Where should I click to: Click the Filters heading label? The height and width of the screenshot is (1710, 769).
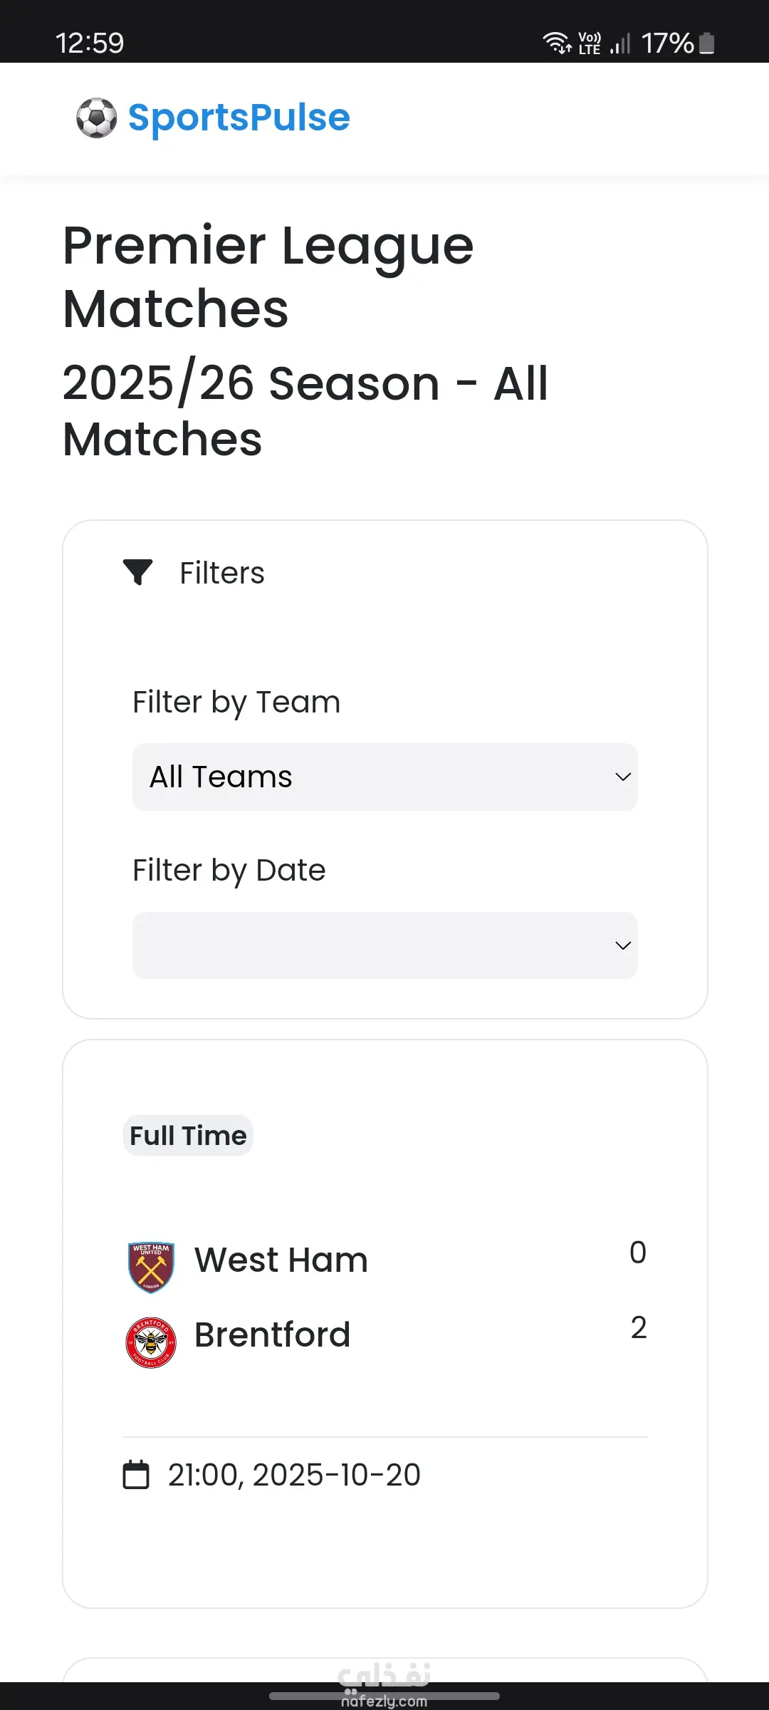tap(221, 573)
